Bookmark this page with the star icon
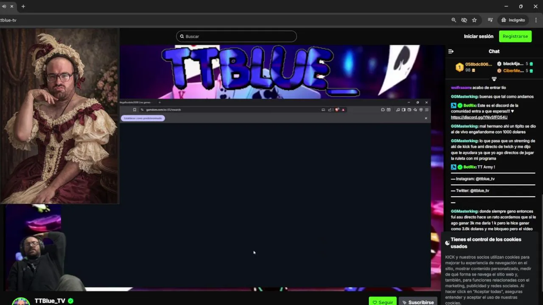The height and width of the screenshot is (305, 543). [474, 20]
